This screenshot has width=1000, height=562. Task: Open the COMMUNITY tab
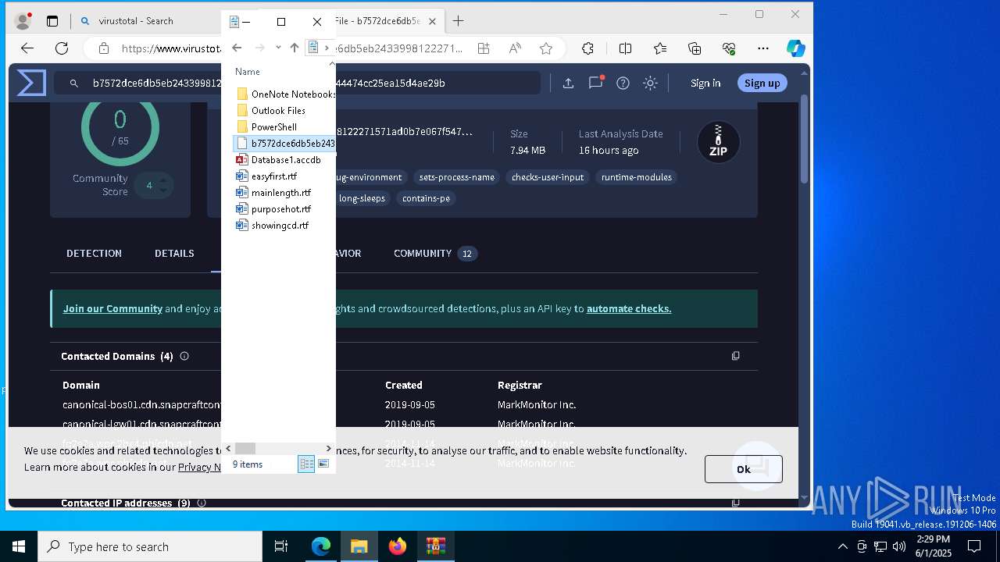click(x=435, y=253)
